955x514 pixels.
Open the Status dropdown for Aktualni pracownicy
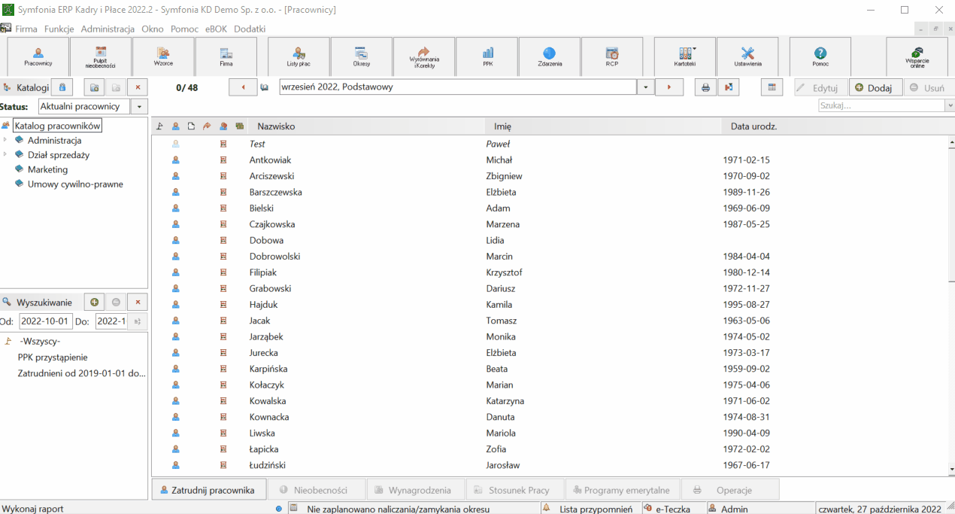tap(139, 107)
